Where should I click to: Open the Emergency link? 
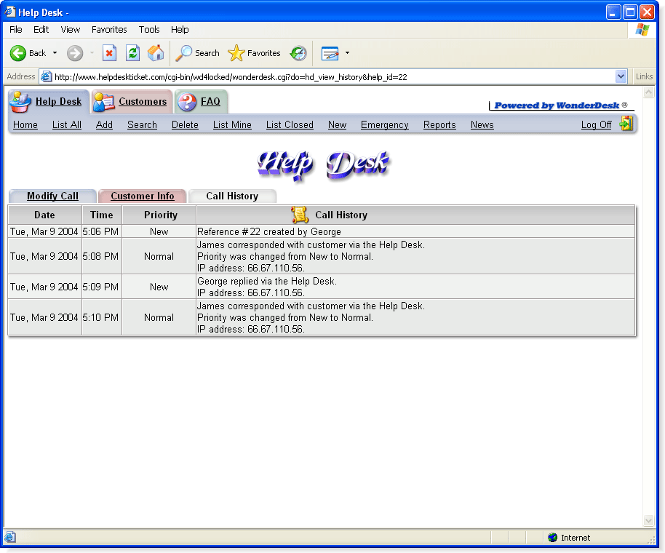(x=385, y=124)
